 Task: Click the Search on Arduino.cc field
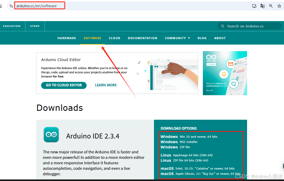(x=250, y=26)
